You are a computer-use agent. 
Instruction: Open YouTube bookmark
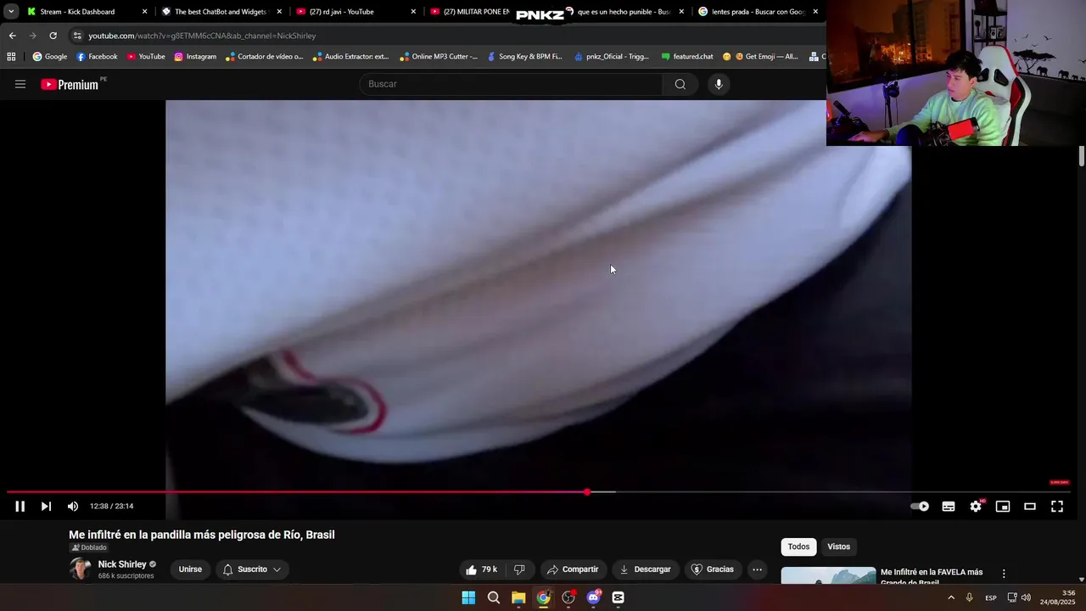(x=146, y=57)
